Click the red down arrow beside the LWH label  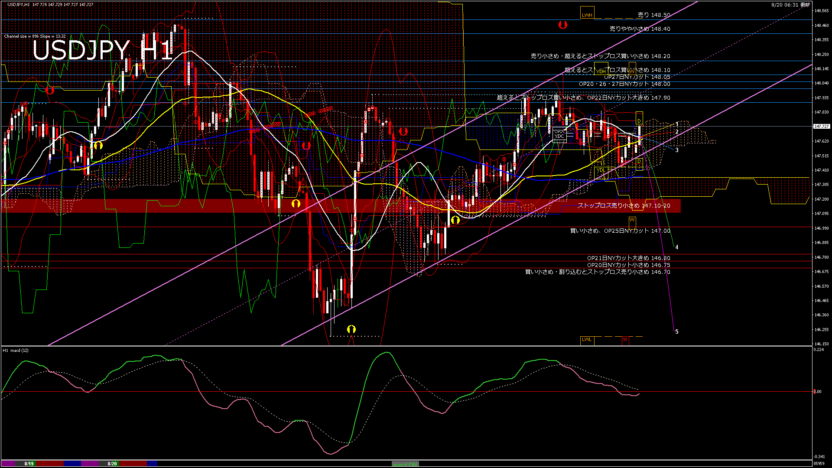coord(562,25)
